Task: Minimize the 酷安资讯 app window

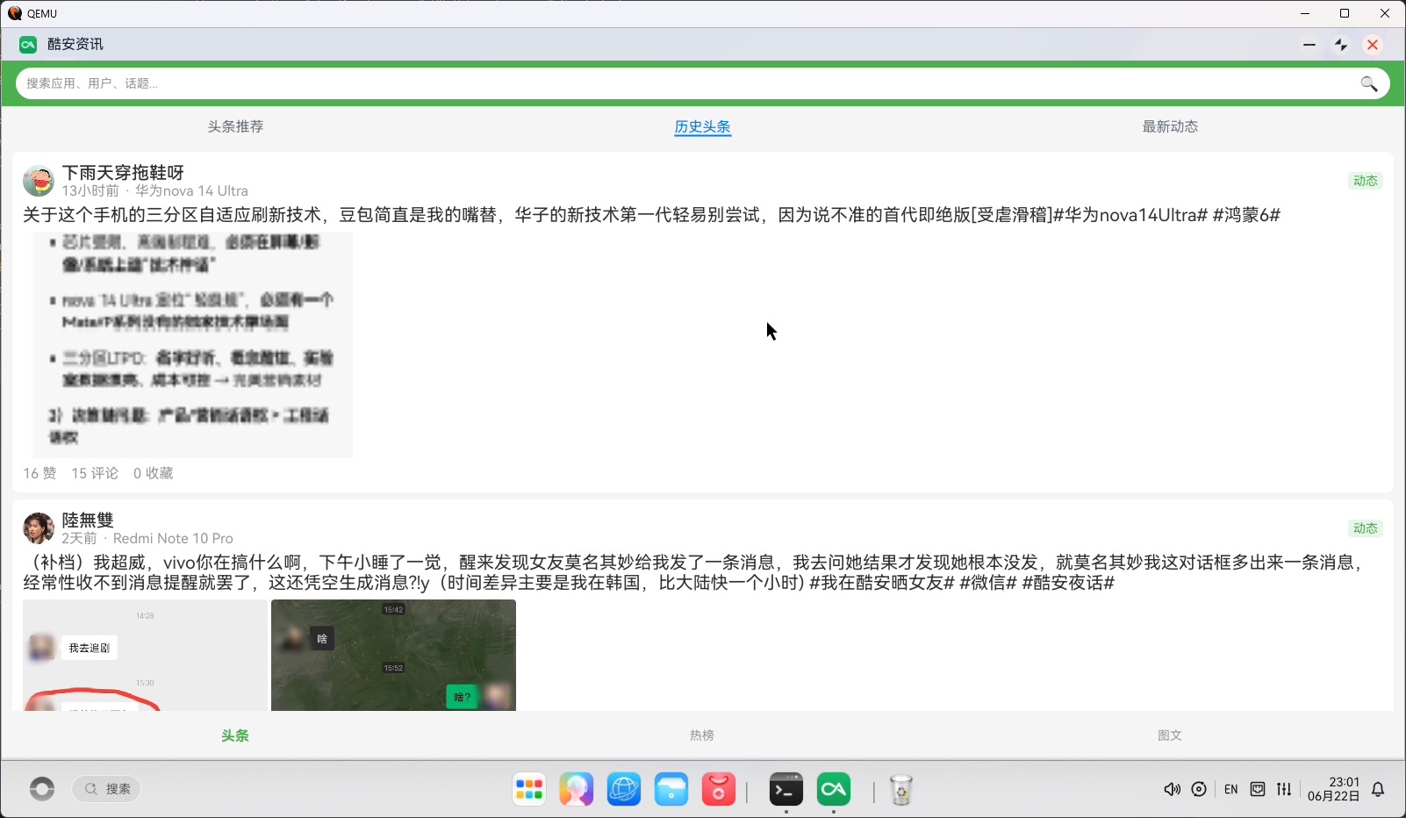Action: click(1309, 45)
